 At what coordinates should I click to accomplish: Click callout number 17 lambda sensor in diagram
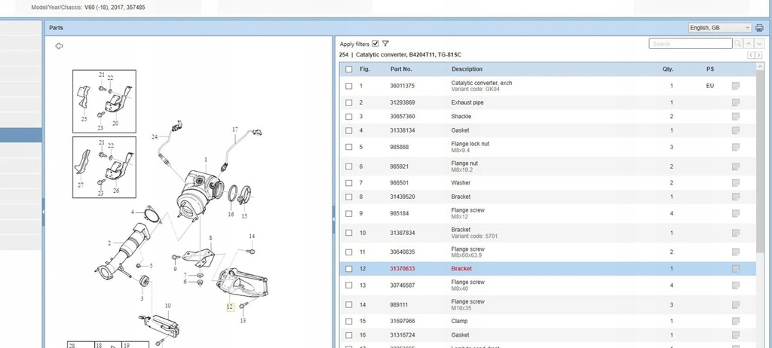coord(235,130)
